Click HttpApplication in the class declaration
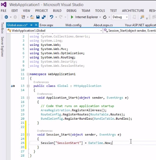Image resolution: width=156 pixels, height=160 pixels. click(87, 86)
